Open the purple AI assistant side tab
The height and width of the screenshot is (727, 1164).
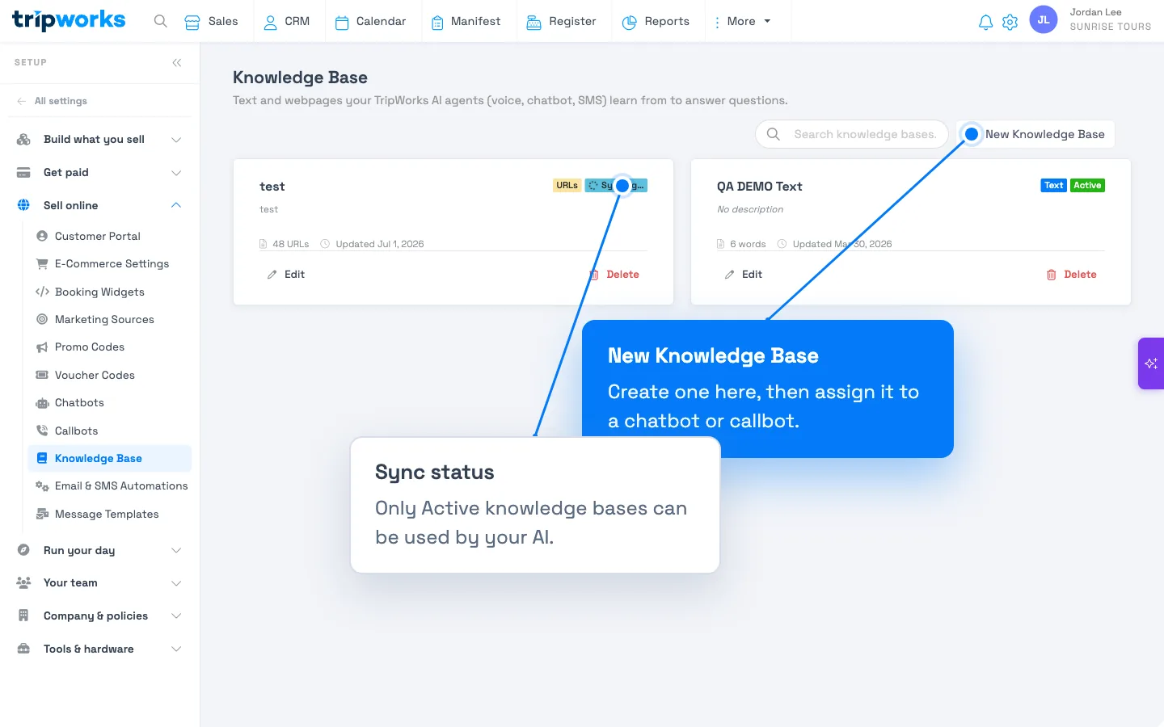tap(1151, 363)
